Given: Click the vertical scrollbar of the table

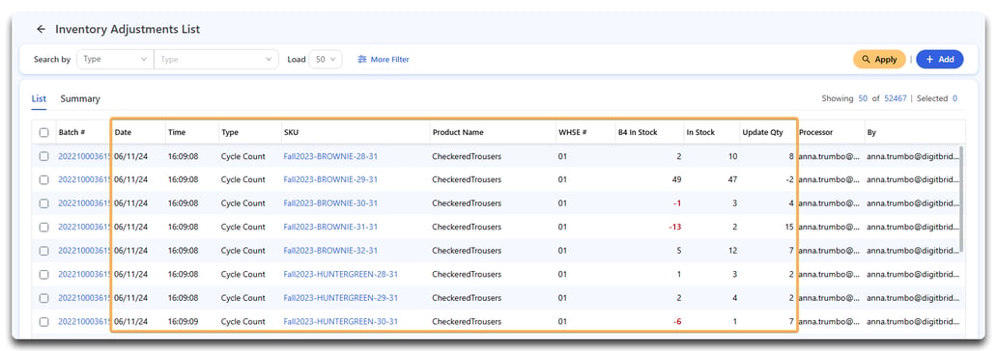Looking at the screenshot, I should click(962, 199).
